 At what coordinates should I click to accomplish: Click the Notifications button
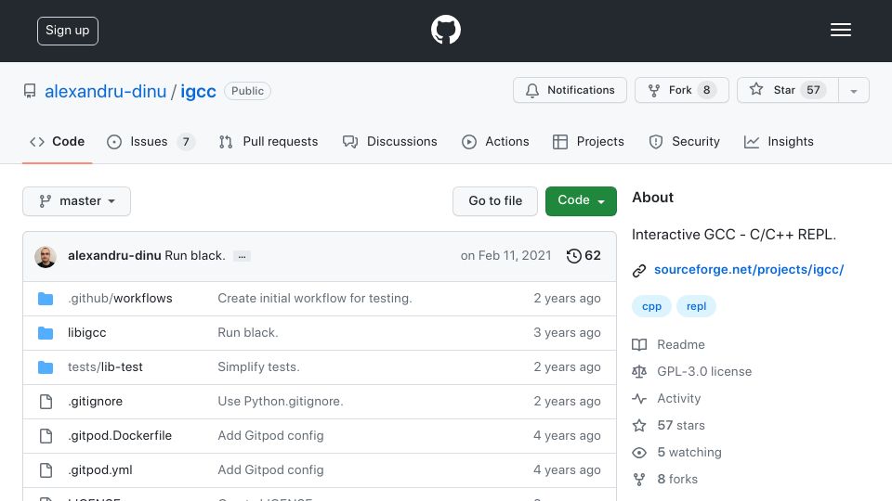570,90
